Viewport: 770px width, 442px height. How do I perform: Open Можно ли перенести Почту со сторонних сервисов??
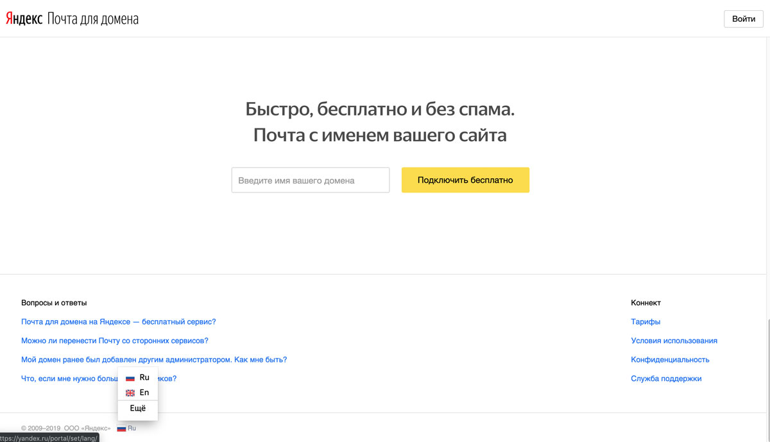coord(115,341)
